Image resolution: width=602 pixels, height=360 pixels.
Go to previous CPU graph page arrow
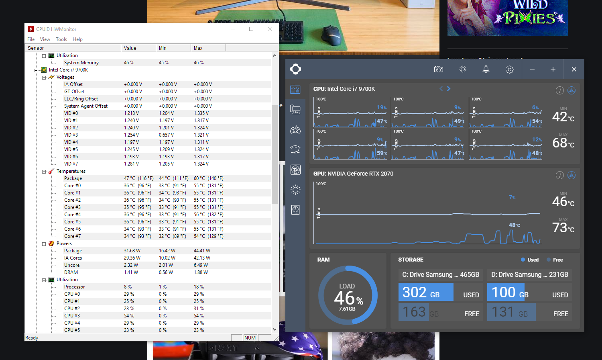click(x=441, y=89)
